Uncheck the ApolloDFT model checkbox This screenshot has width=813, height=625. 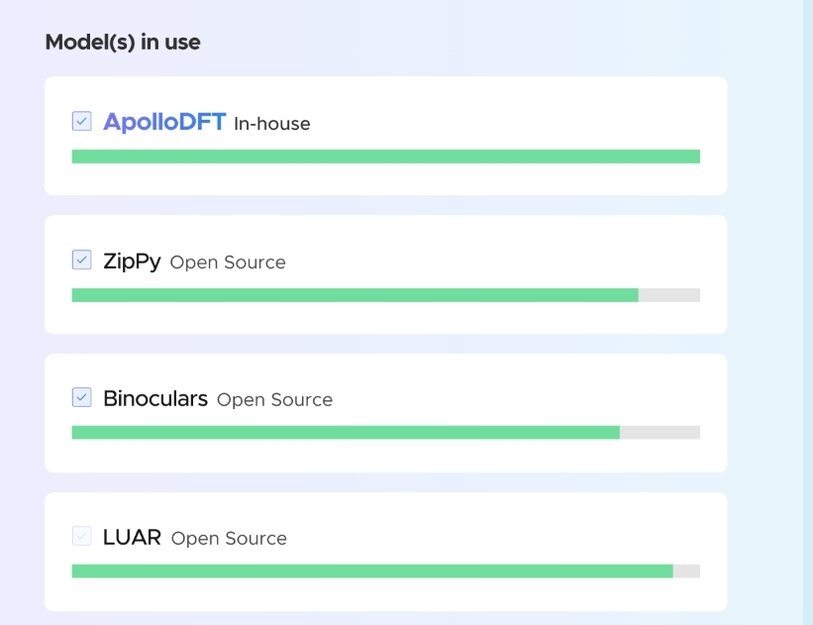pyautogui.click(x=81, y=121)
